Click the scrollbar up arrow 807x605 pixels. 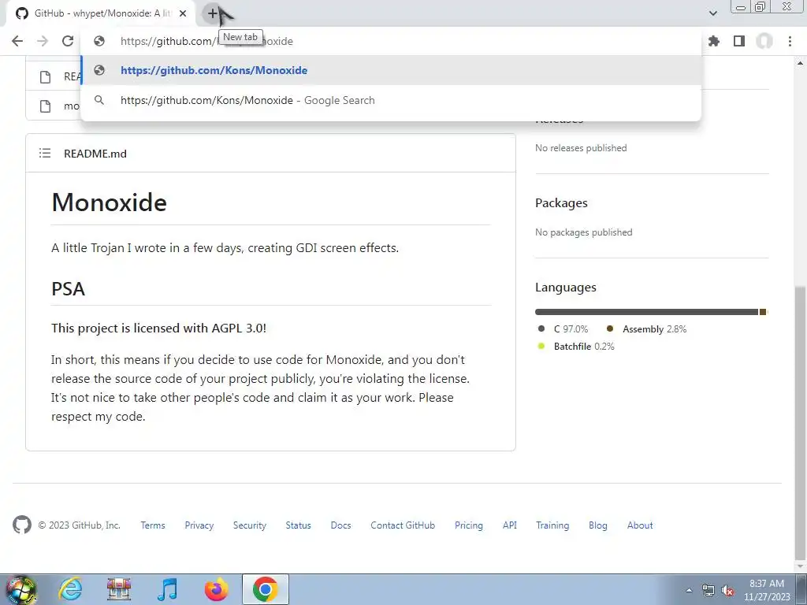(x=801, y=63)
